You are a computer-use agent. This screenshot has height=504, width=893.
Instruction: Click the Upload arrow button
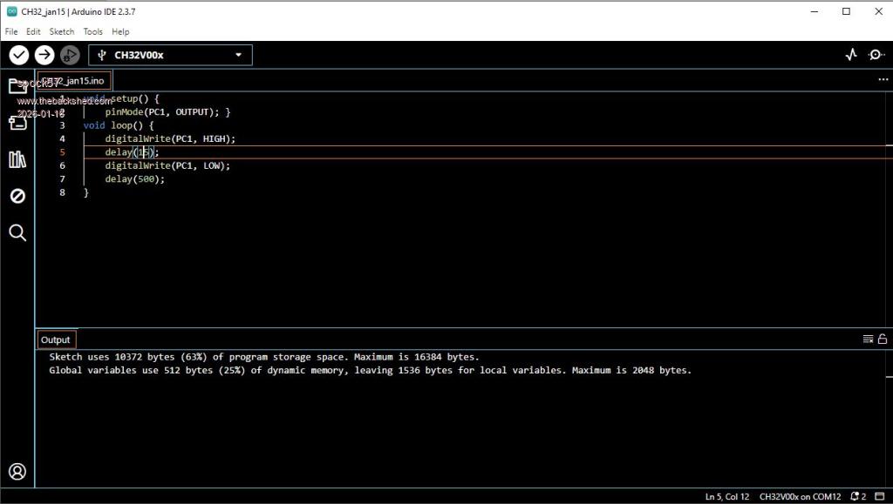(44, 55)
